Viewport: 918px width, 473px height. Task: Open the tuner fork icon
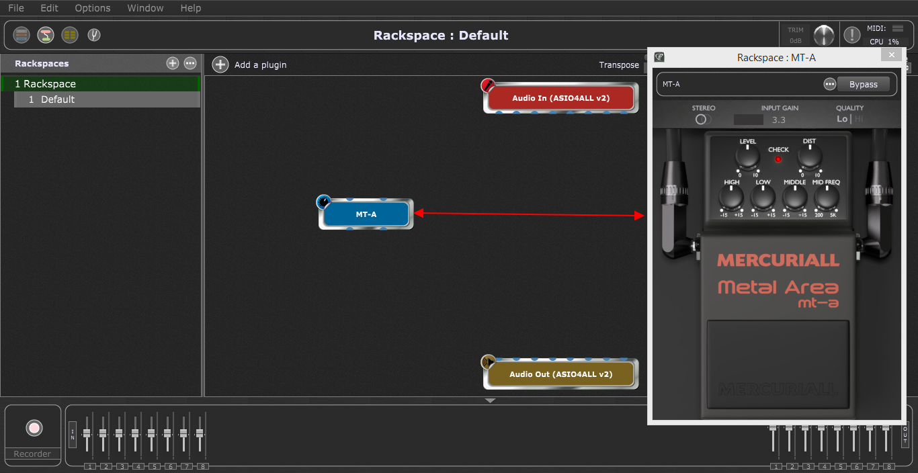pos(94,35)
